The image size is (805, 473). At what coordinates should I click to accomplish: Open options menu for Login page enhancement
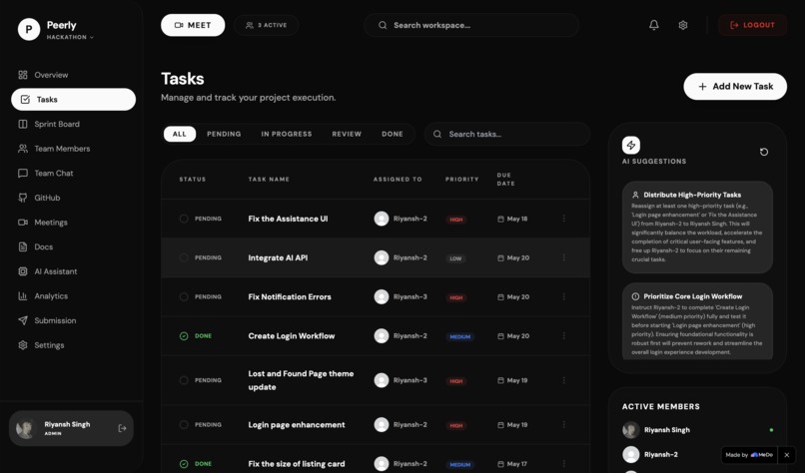pyautogui.click(x=563, y=425)
